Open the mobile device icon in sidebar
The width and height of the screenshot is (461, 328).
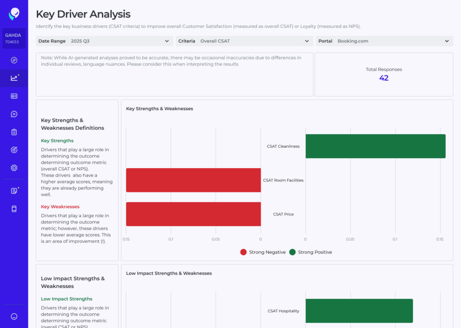coord(14,209)
